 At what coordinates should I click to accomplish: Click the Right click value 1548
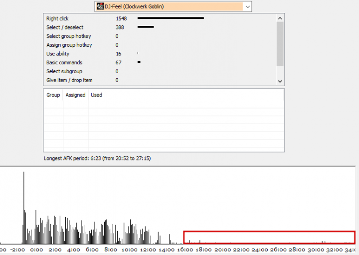(x=121, y=18)
